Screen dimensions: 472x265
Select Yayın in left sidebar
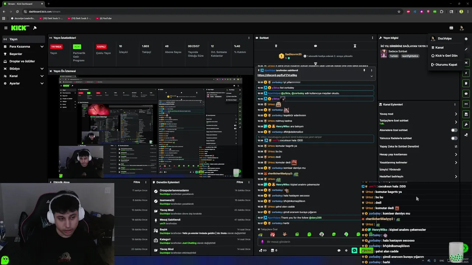(24, 39)
